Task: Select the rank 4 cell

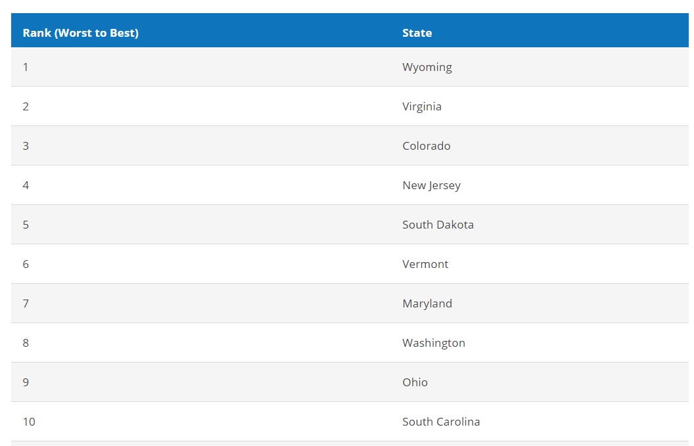Action: (x=26, y=185)
